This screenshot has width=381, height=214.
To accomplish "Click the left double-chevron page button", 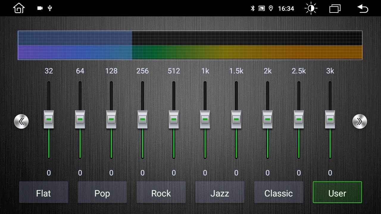I will [x=21, y=121].
